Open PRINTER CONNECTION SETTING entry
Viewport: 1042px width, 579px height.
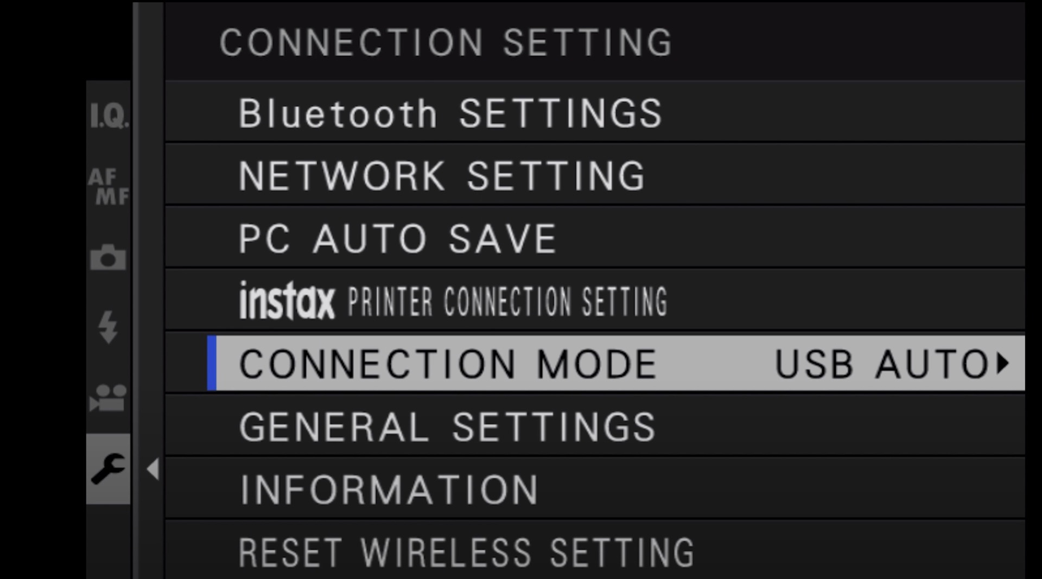coord(507,302)
